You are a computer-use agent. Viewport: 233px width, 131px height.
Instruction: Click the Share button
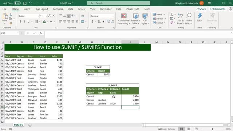pos(201,9)
